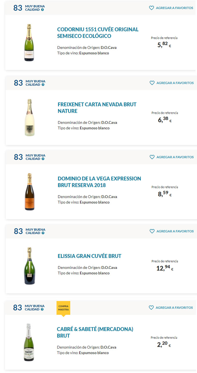Click quality help icon on Cabré & Sabeté card
The image size is (197, 373).
pyautogui.click(x=42, y=309)
